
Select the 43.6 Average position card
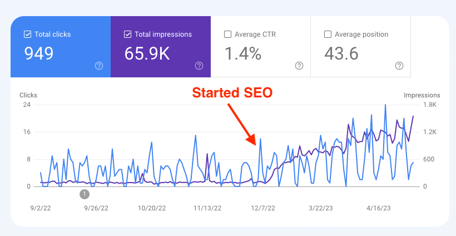360,47
